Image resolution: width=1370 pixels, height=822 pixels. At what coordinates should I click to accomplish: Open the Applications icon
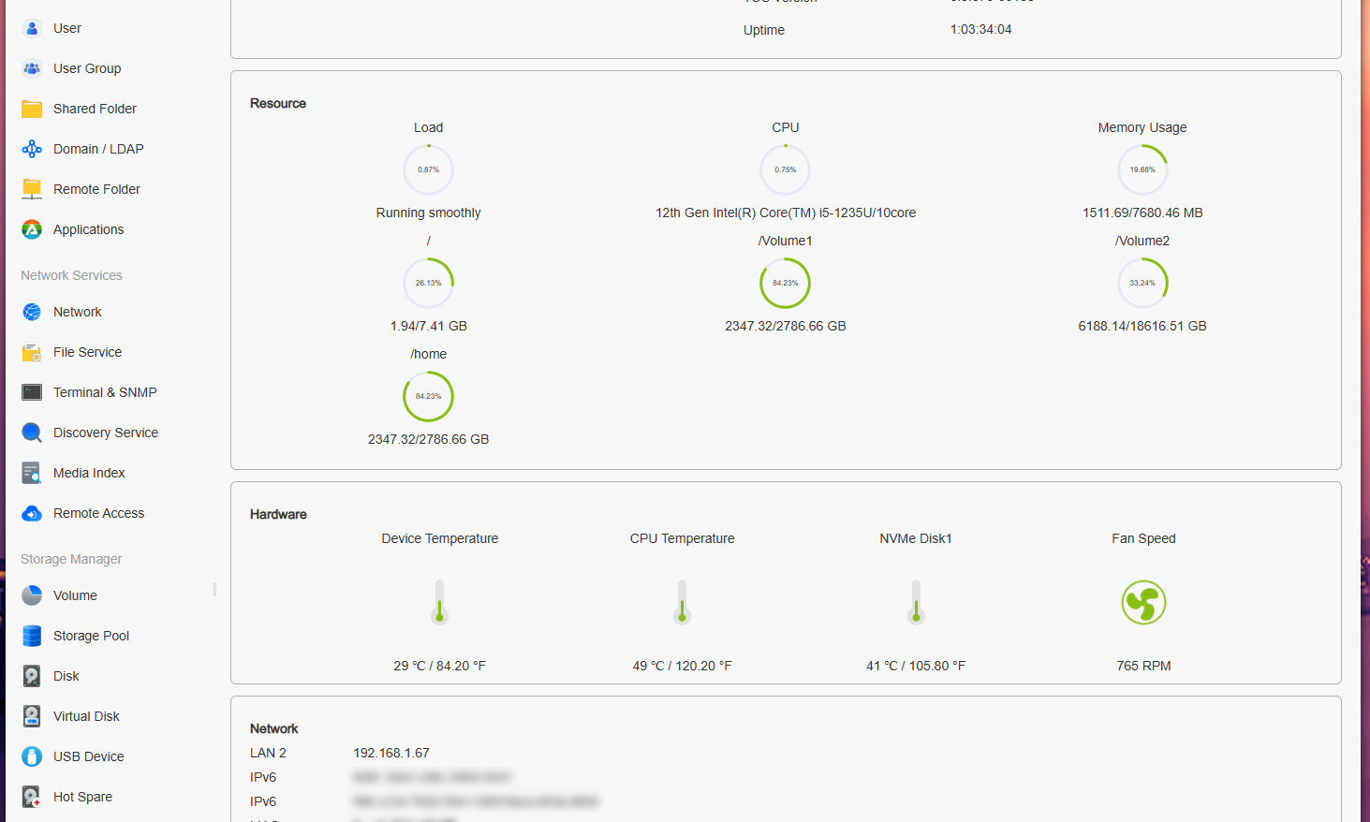pyautogui.click(x=32, y=229)
